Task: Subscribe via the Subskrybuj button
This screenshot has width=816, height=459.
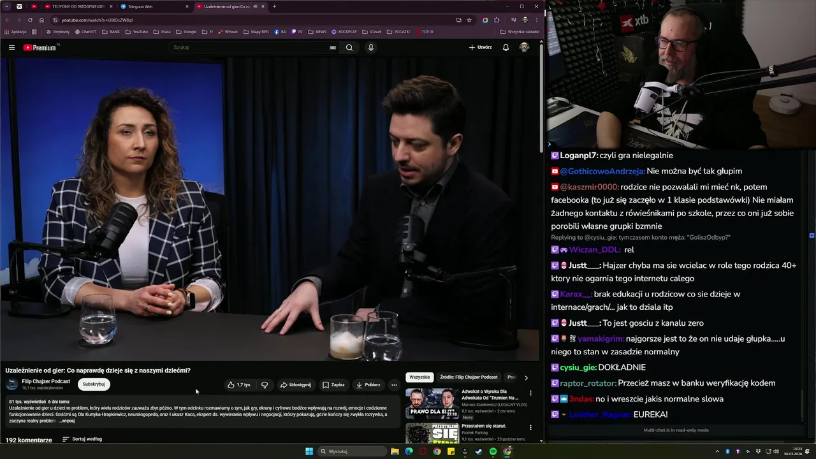Action: pos(94,384)
